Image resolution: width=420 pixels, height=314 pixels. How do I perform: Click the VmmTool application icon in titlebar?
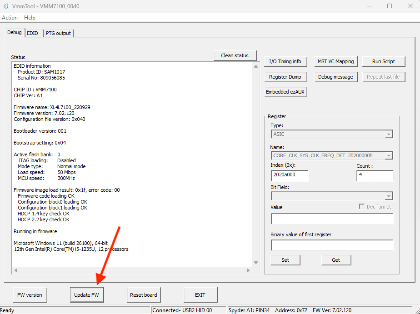pos(6,6)
